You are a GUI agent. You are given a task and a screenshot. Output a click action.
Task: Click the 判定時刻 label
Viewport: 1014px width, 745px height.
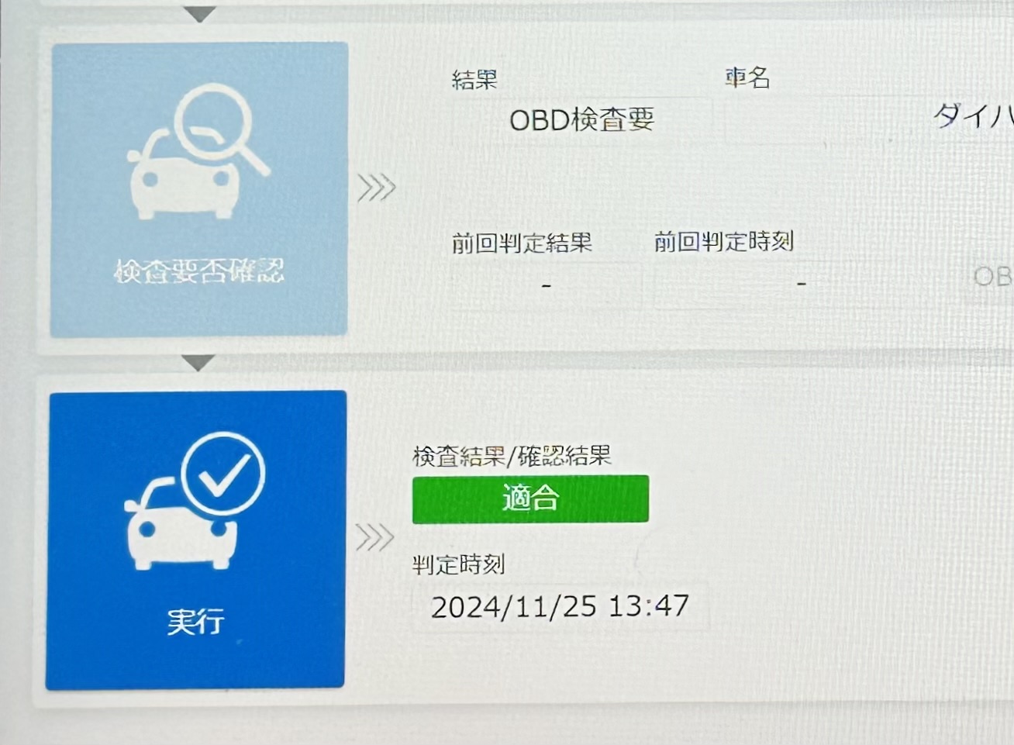(459, 564)
